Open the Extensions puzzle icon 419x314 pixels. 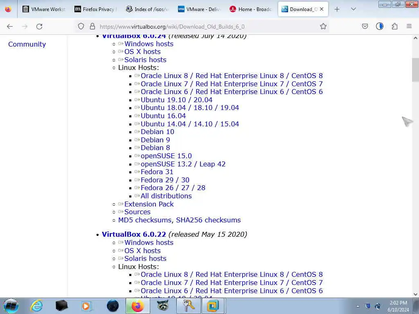click(395, 26)
